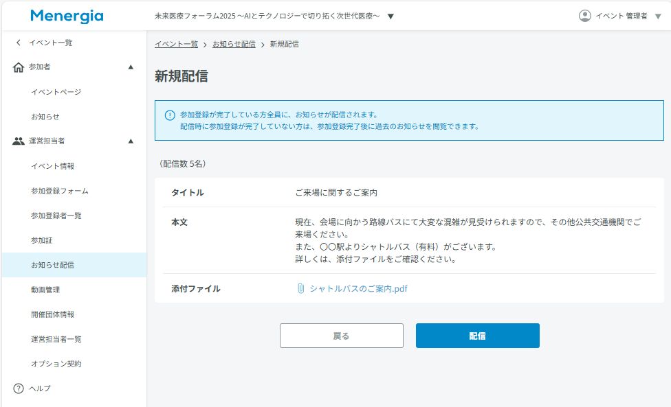This screenshot has height=407, width=671.
Task: Click the home icon next to 参加者
Action: point(19,67)
